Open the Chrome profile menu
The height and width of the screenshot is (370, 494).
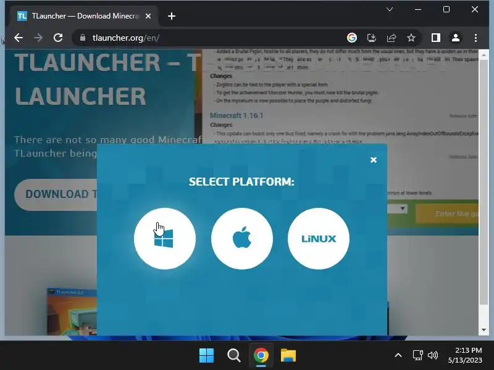[x=456, y=38]
